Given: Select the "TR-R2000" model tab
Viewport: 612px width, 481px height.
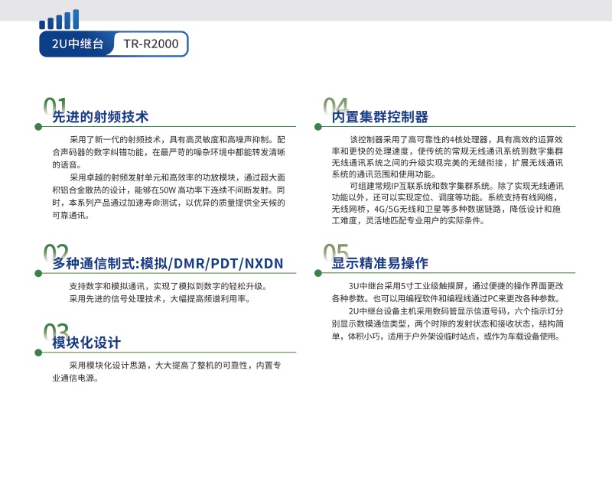Looking at the screenshot, I should coord(151,44).
